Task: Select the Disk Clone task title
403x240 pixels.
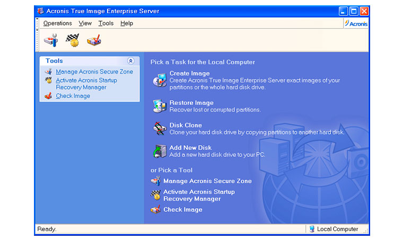Action: click(x=186, y=125)
